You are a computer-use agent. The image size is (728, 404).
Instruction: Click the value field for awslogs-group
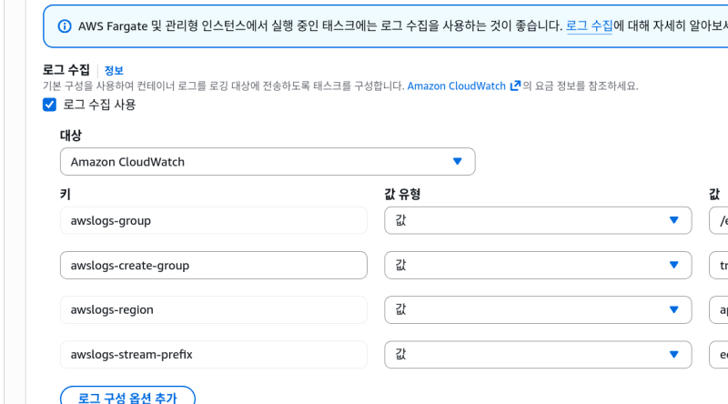(719, 220)
